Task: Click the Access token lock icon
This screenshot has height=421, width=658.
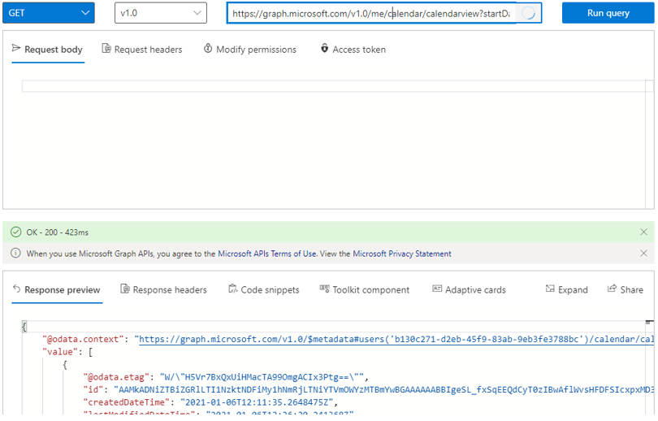Action: pos(325,49)
